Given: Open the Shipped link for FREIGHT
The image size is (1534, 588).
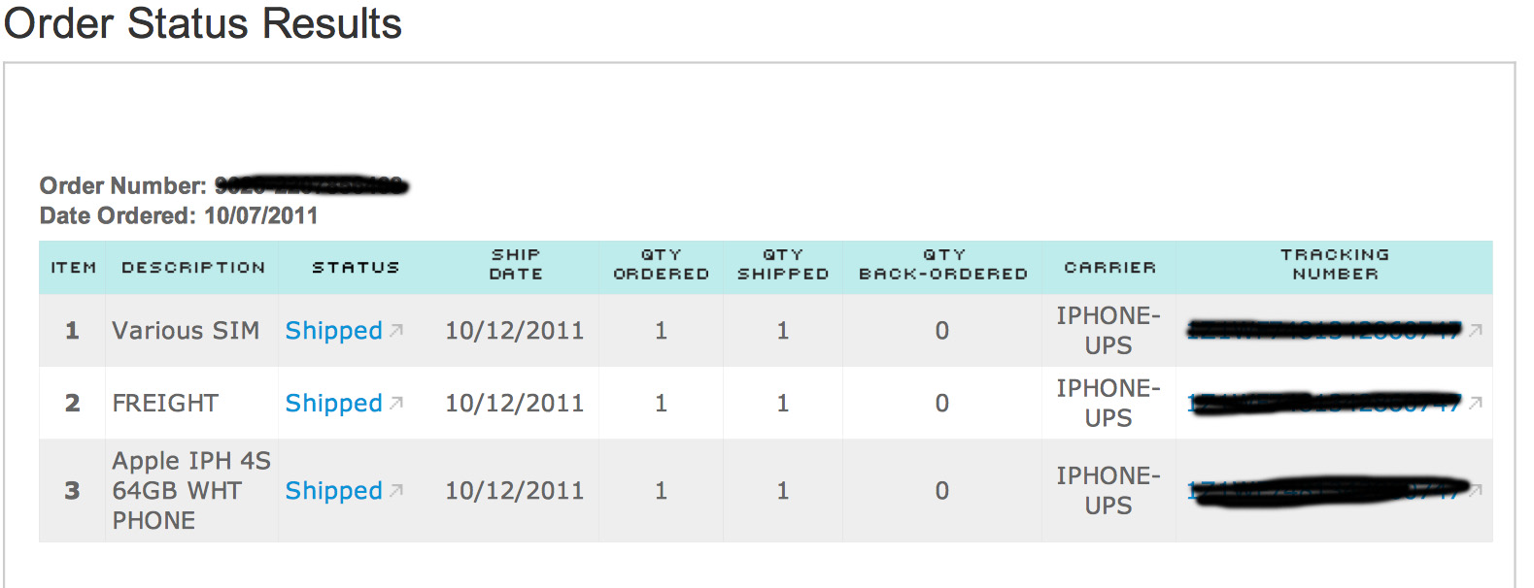Looking at the screenshot, I should pyautogui.click(x=333, y=404).
